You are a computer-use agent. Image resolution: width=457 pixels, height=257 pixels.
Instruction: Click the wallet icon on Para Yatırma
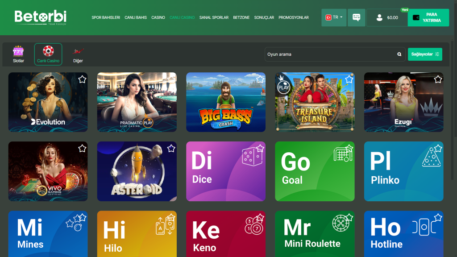tap(416, 18)
